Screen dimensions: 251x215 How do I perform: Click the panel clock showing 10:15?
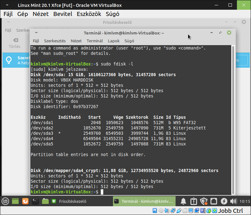(245, 202)
